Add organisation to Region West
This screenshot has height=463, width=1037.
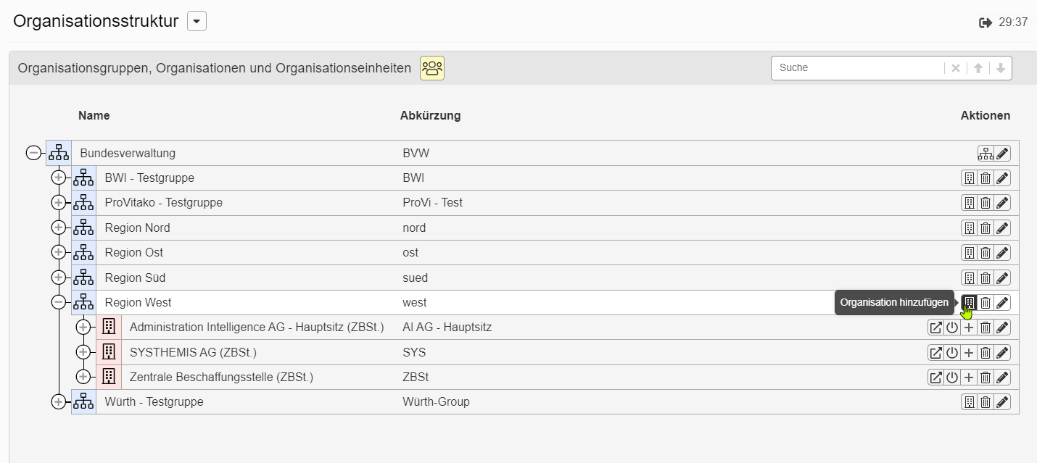(x=969, y=303)
